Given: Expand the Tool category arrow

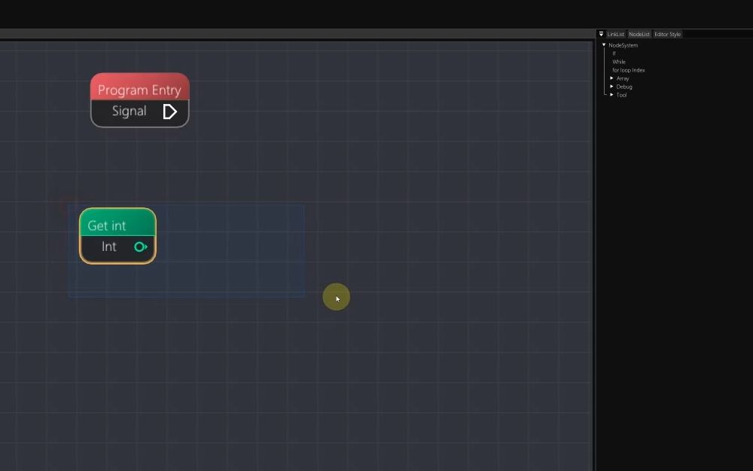Looking at the screenshot, I should coord(611,95).
